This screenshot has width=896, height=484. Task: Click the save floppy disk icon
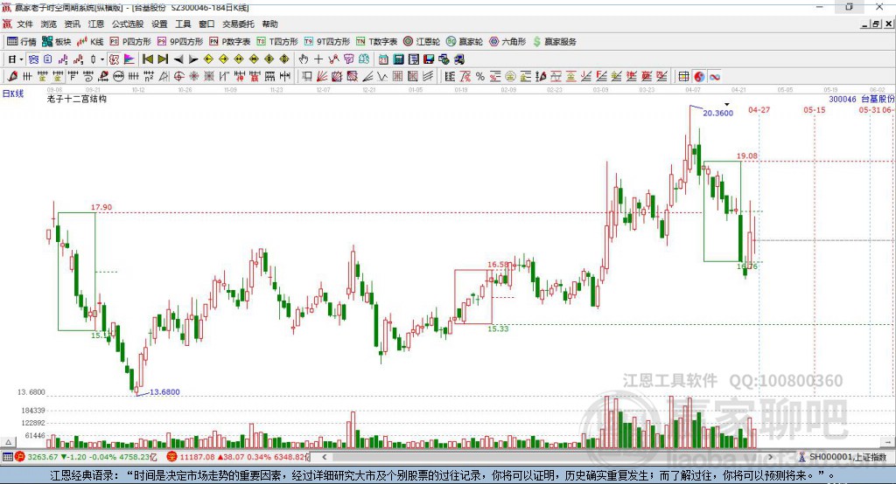429,59
